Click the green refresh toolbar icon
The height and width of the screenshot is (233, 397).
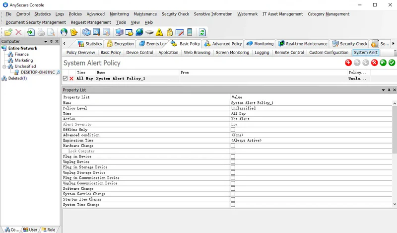point(202,32)
